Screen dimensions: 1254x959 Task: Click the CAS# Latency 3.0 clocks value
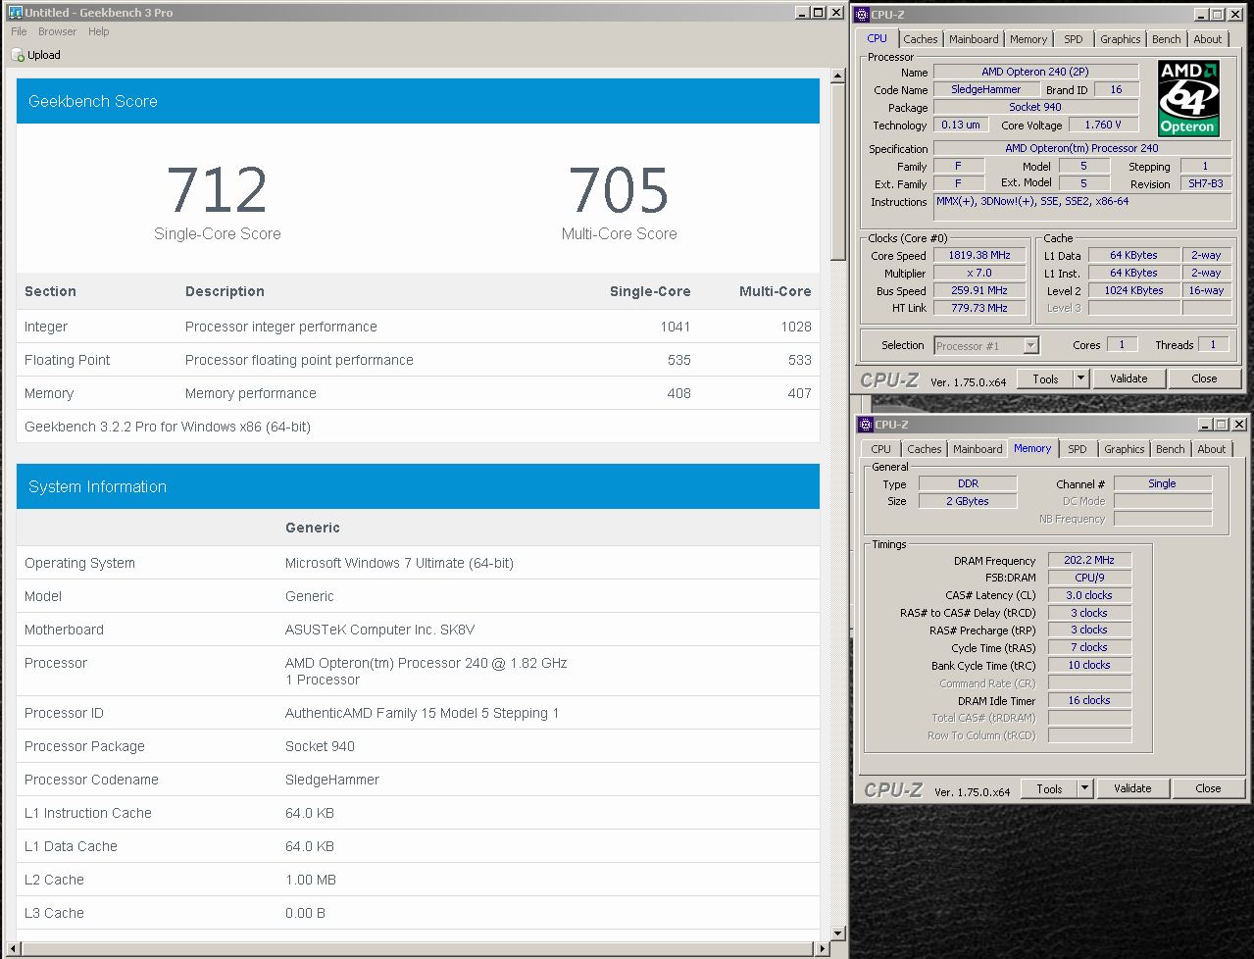pyautogui.click(x=1089, y=595)
